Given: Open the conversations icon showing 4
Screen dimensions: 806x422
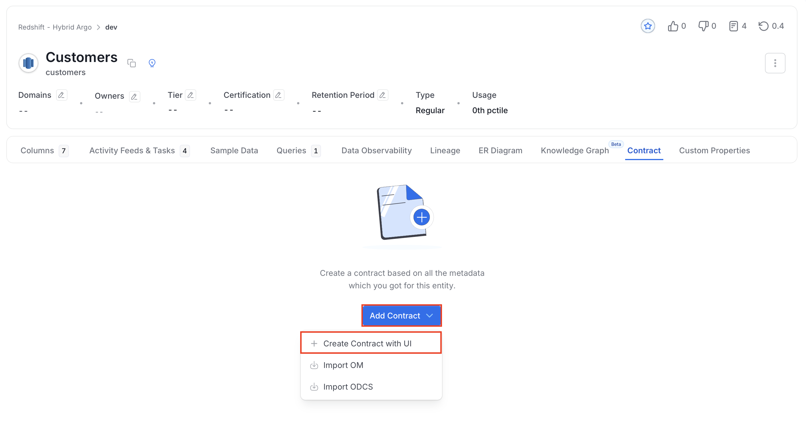Looking at the screenshot, I should pyautogui.click(x=733, y=26).
